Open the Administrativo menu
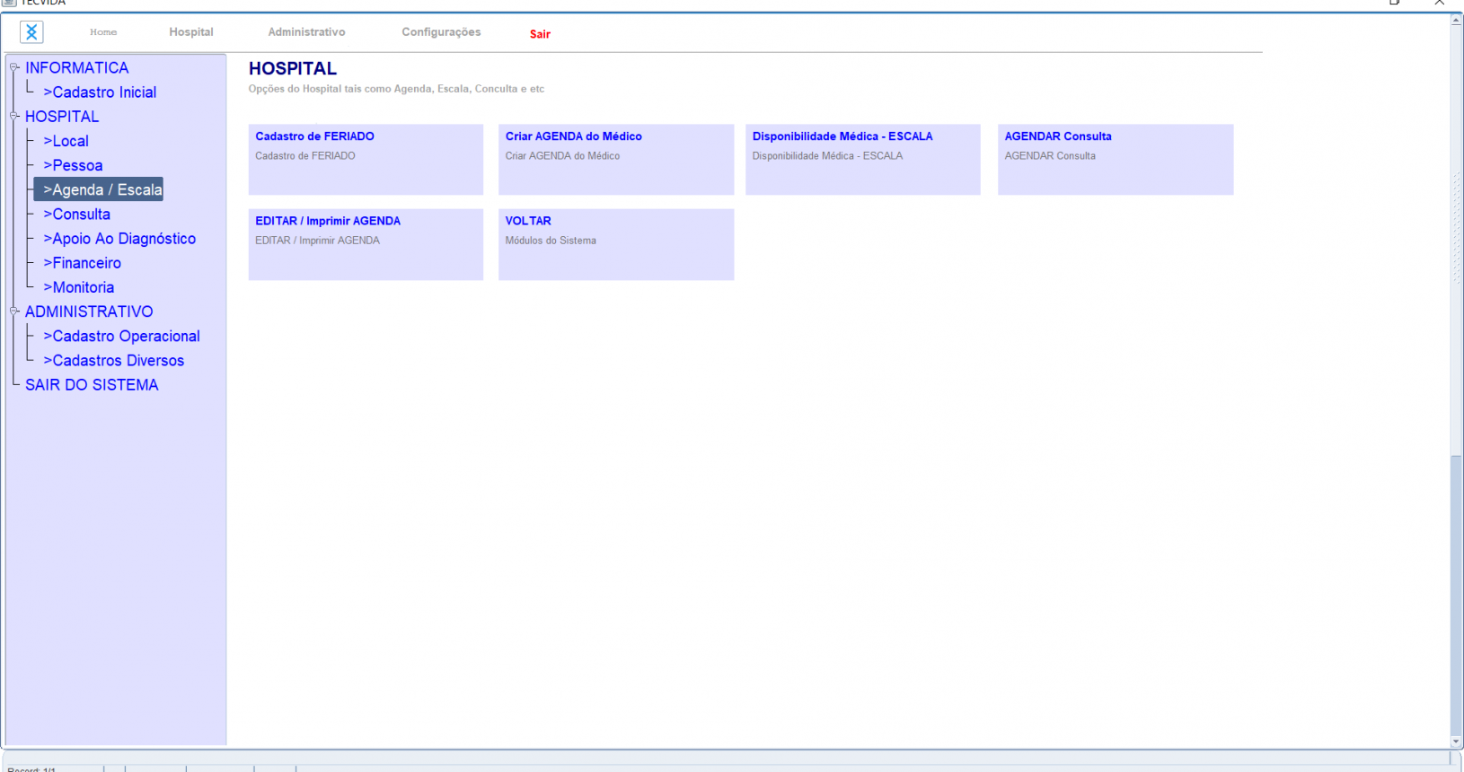Viewport: 1464px width, 772px height. click(306, 32)
